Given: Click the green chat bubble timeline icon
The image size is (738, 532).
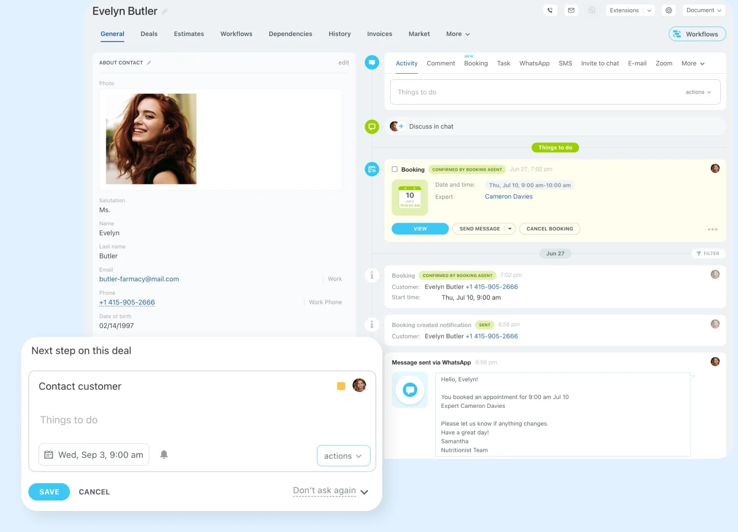Looking at the screenshot, I should (372, 126).
